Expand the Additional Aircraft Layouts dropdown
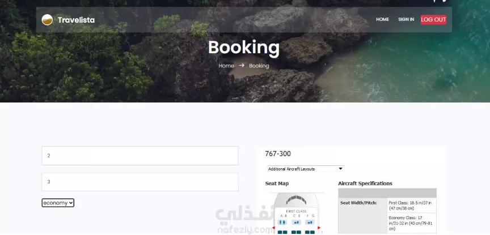 click(x=306, y=169)
